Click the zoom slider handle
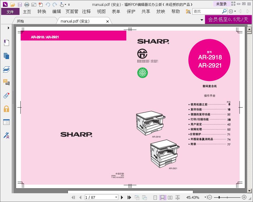The width and height of the screenshot is (253, 202). [219, 197]
